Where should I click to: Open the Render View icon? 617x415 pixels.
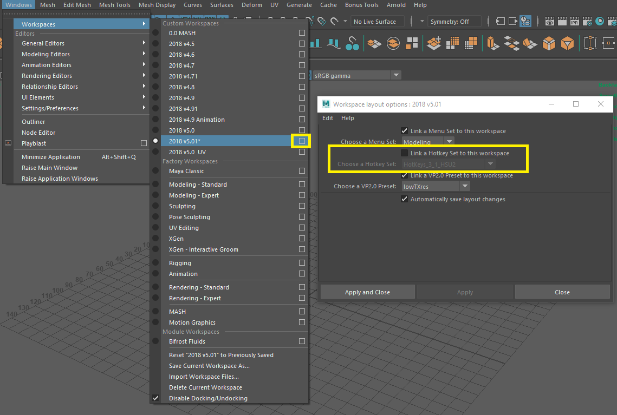[550, 21]
